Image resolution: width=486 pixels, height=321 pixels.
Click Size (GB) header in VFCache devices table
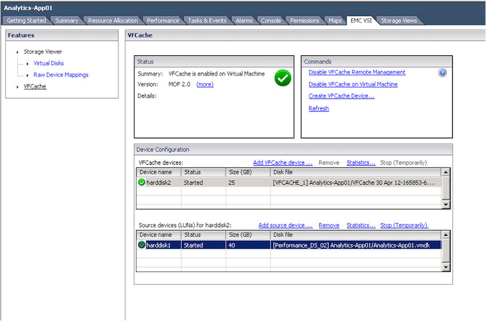tap(248, 172)
